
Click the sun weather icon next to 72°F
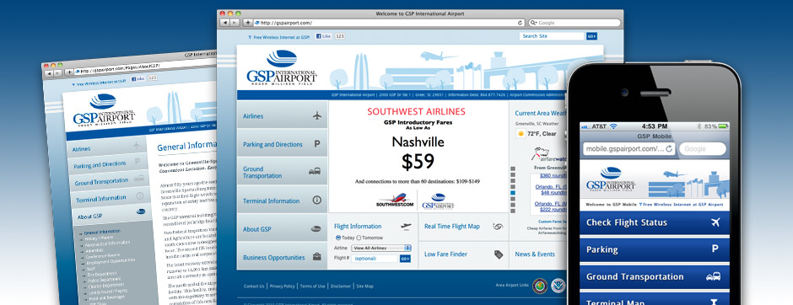(521, 134)
